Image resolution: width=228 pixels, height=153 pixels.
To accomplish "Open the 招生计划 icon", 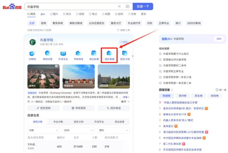I will [x=125, y=56].
